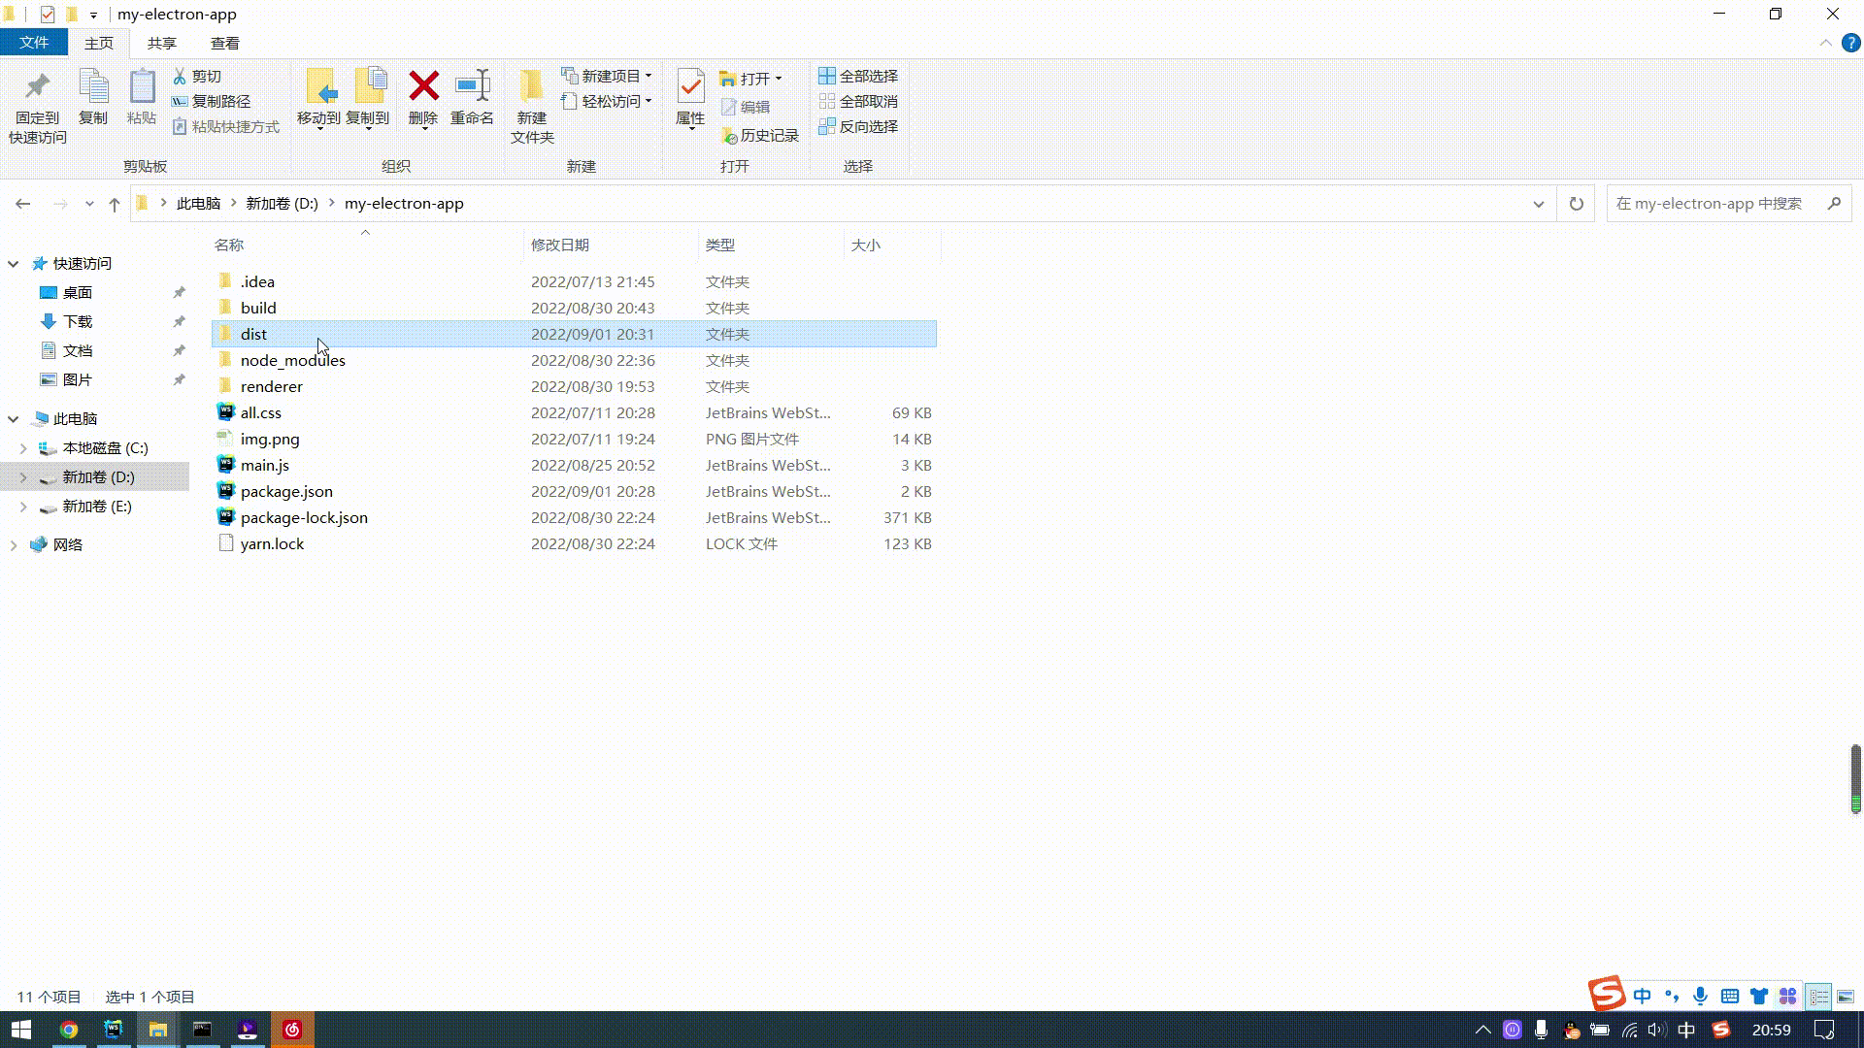Screen dimensions: 1864x1048
Task: Open the 共享 ribbon tab
Action: [x=161, y=44]
